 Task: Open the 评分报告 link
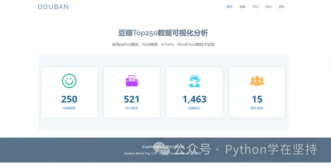click(132, 108)
